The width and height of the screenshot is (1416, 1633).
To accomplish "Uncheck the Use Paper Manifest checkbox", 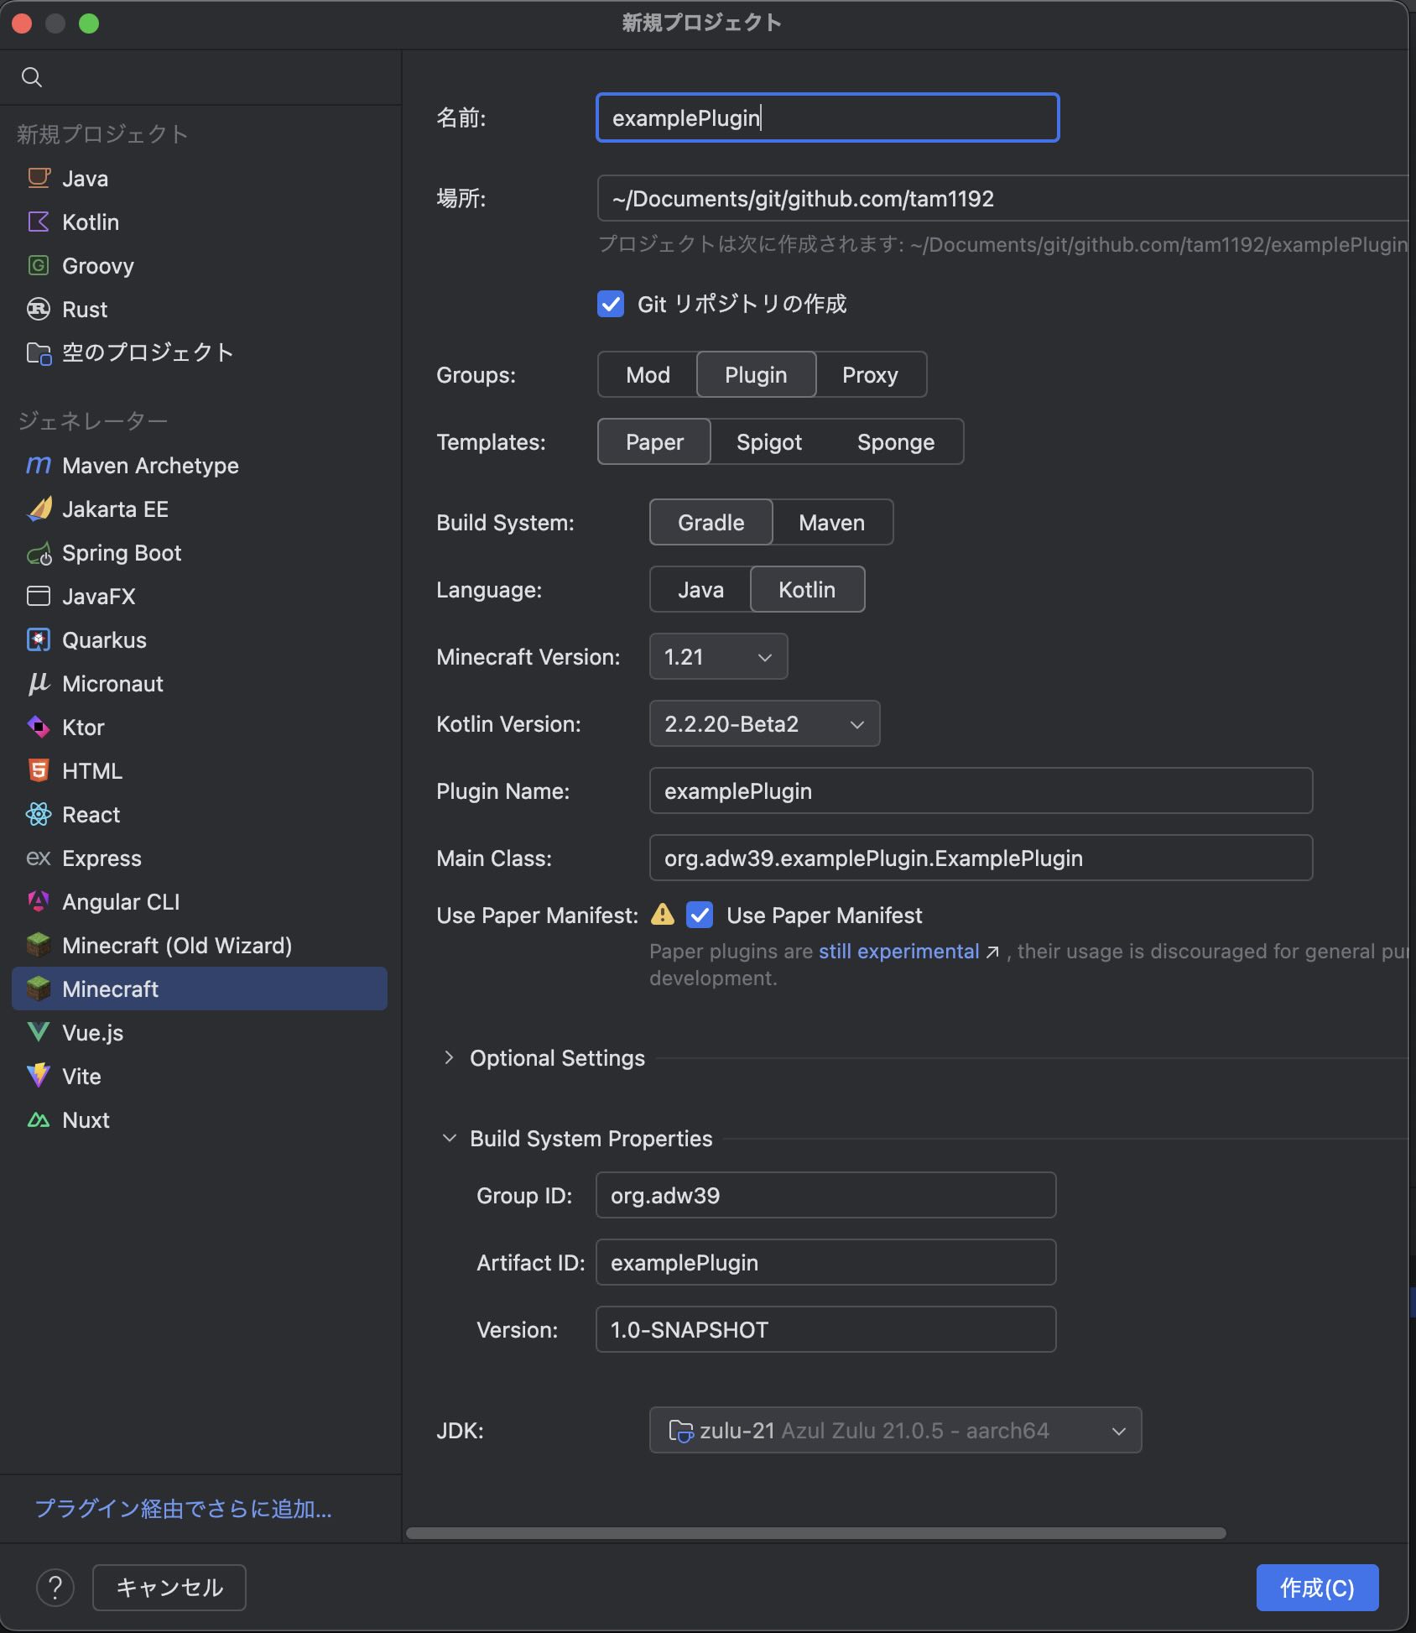I will click(x=700, y=915).
